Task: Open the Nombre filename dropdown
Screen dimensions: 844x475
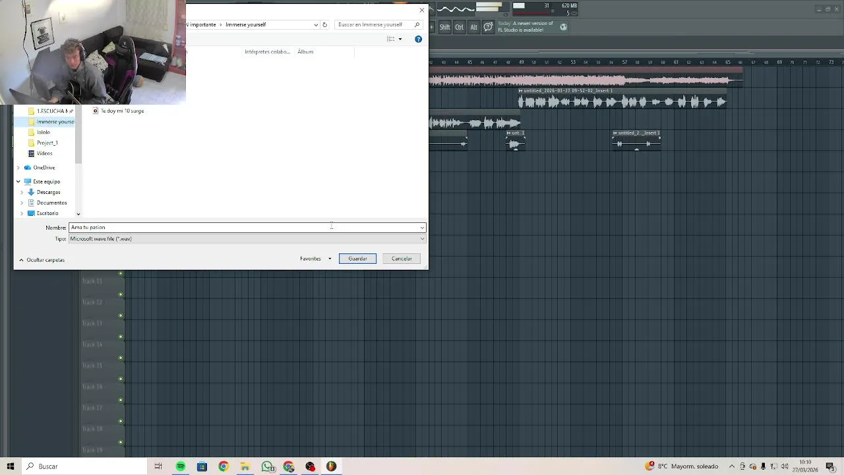Action: pyautogui.click(x=422, y=228)
